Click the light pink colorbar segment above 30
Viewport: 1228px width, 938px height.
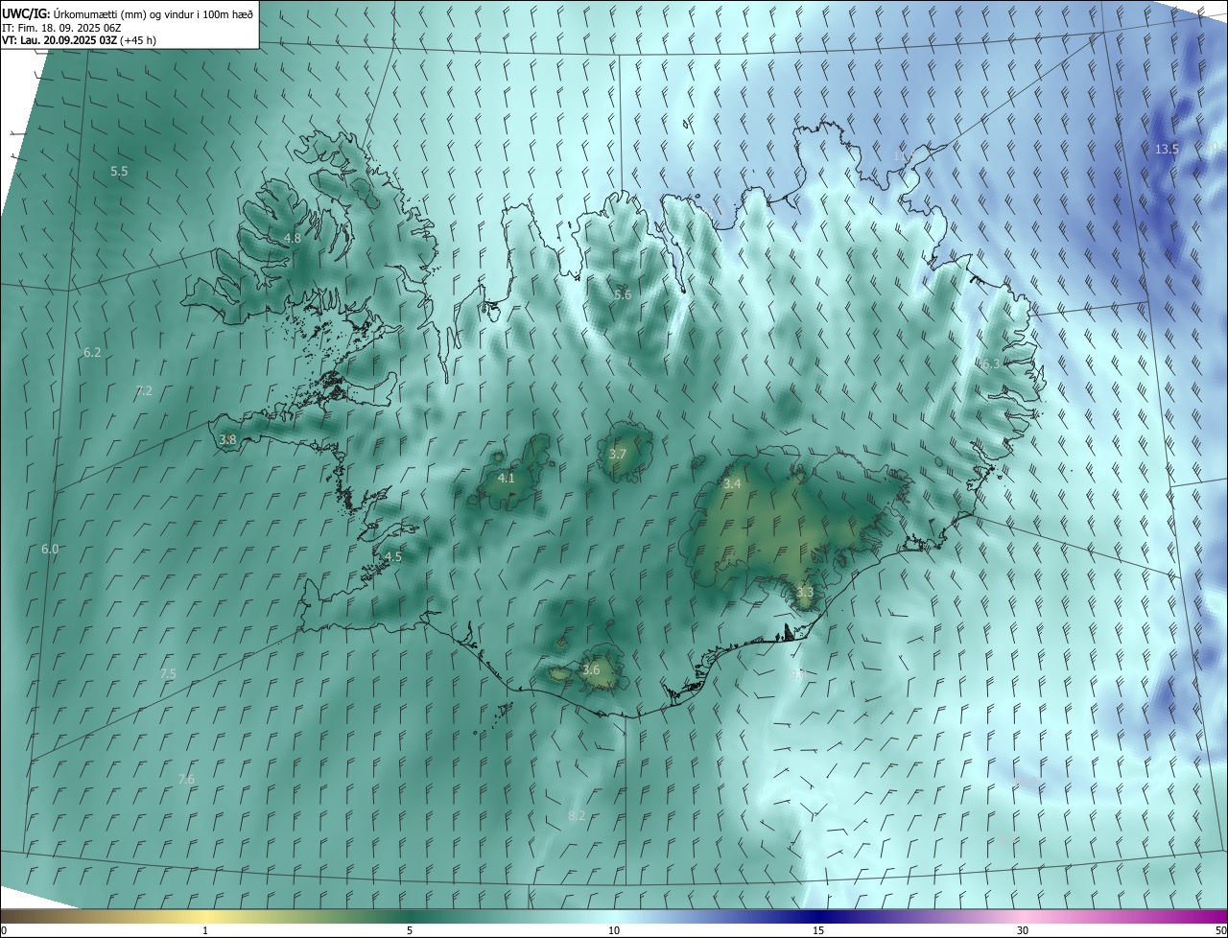point(1023,916)
